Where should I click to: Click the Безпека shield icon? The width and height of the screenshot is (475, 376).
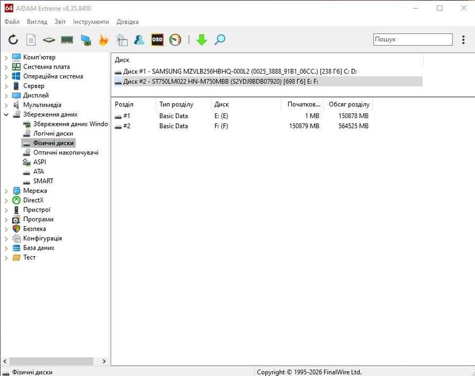tap(16, 229)
